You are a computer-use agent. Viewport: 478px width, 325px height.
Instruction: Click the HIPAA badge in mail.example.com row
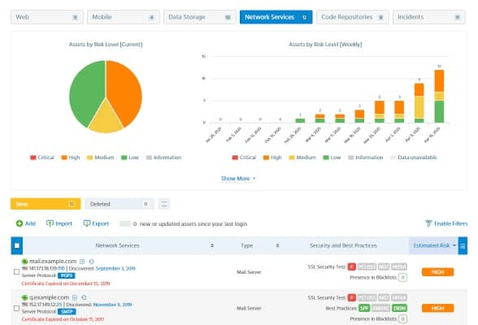click(x=399, y=266)
